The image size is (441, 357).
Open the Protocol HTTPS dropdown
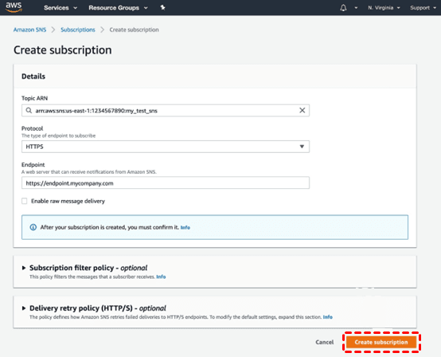click(166, 147)
